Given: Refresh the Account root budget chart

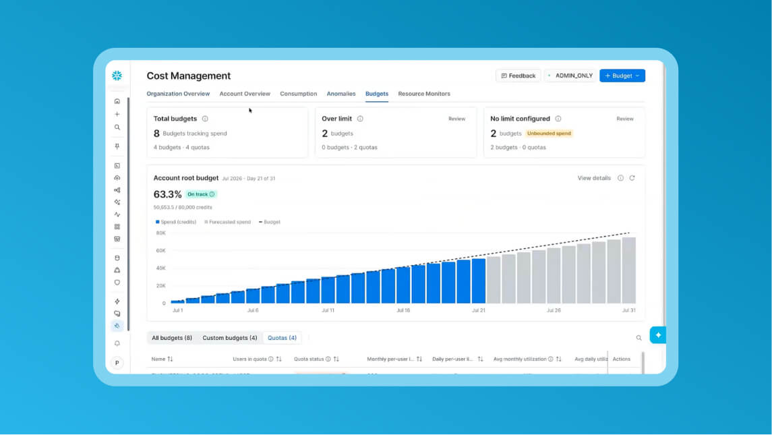Looking at the screenshot, I should (x=632, y=178).
